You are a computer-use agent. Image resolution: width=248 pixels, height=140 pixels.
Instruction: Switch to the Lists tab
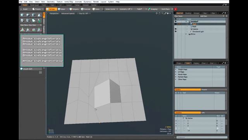(x=188, y=63)
